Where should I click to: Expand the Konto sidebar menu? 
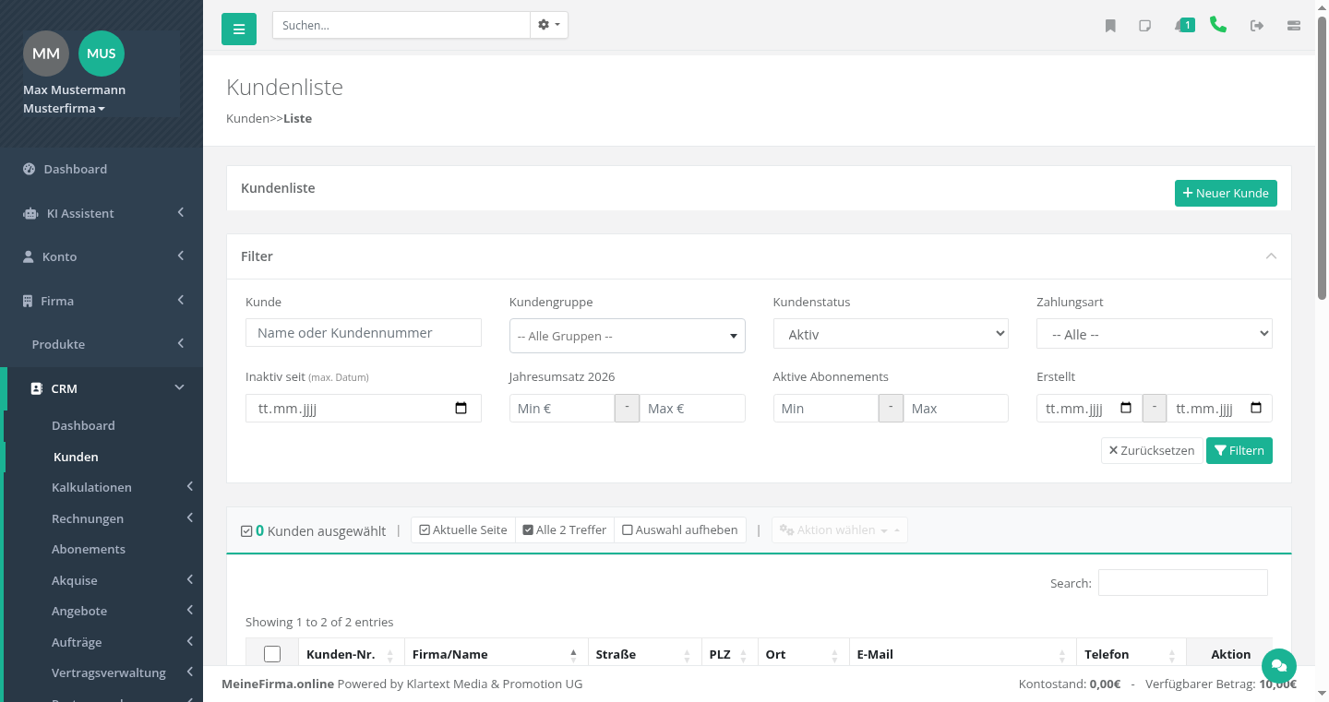click(102, 256)
